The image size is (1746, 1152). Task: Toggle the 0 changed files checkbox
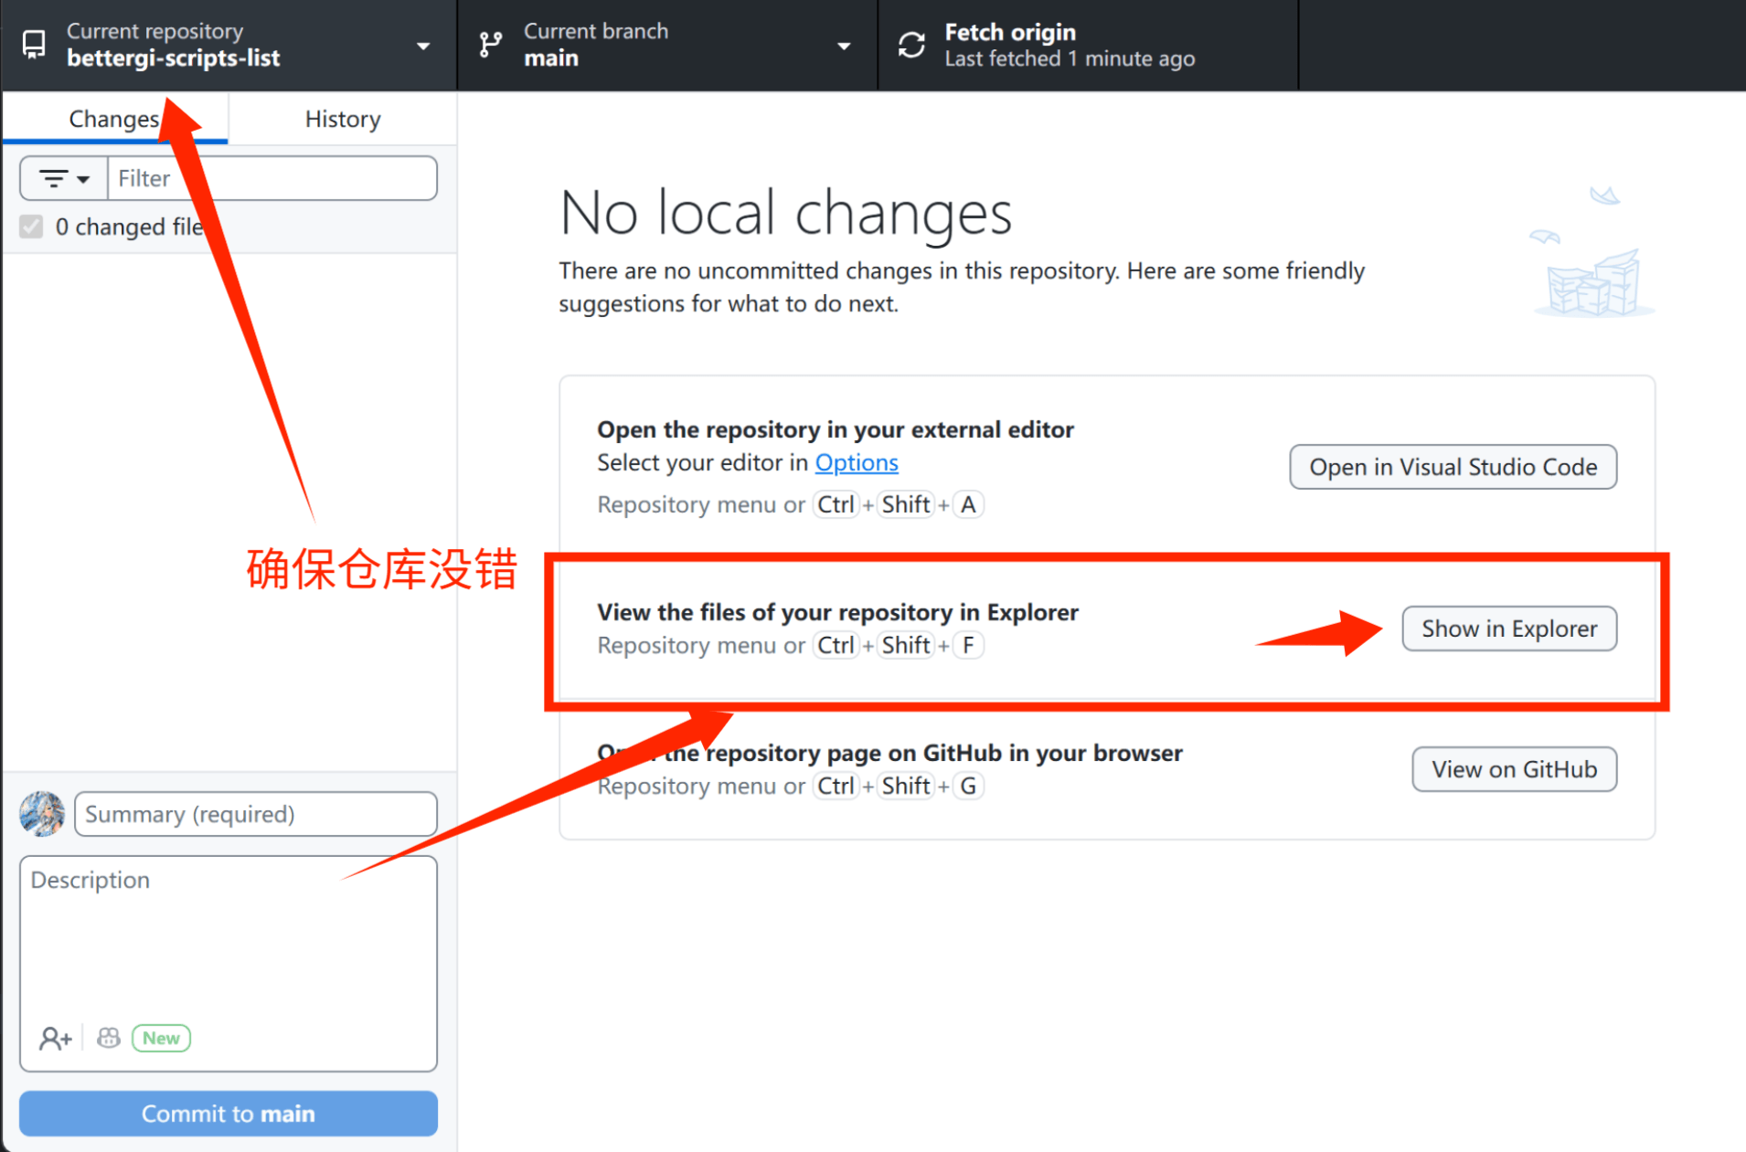point(32,227)
